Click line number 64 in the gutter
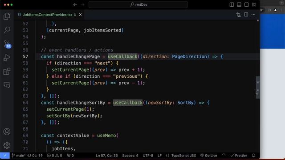 click(25, 103)
